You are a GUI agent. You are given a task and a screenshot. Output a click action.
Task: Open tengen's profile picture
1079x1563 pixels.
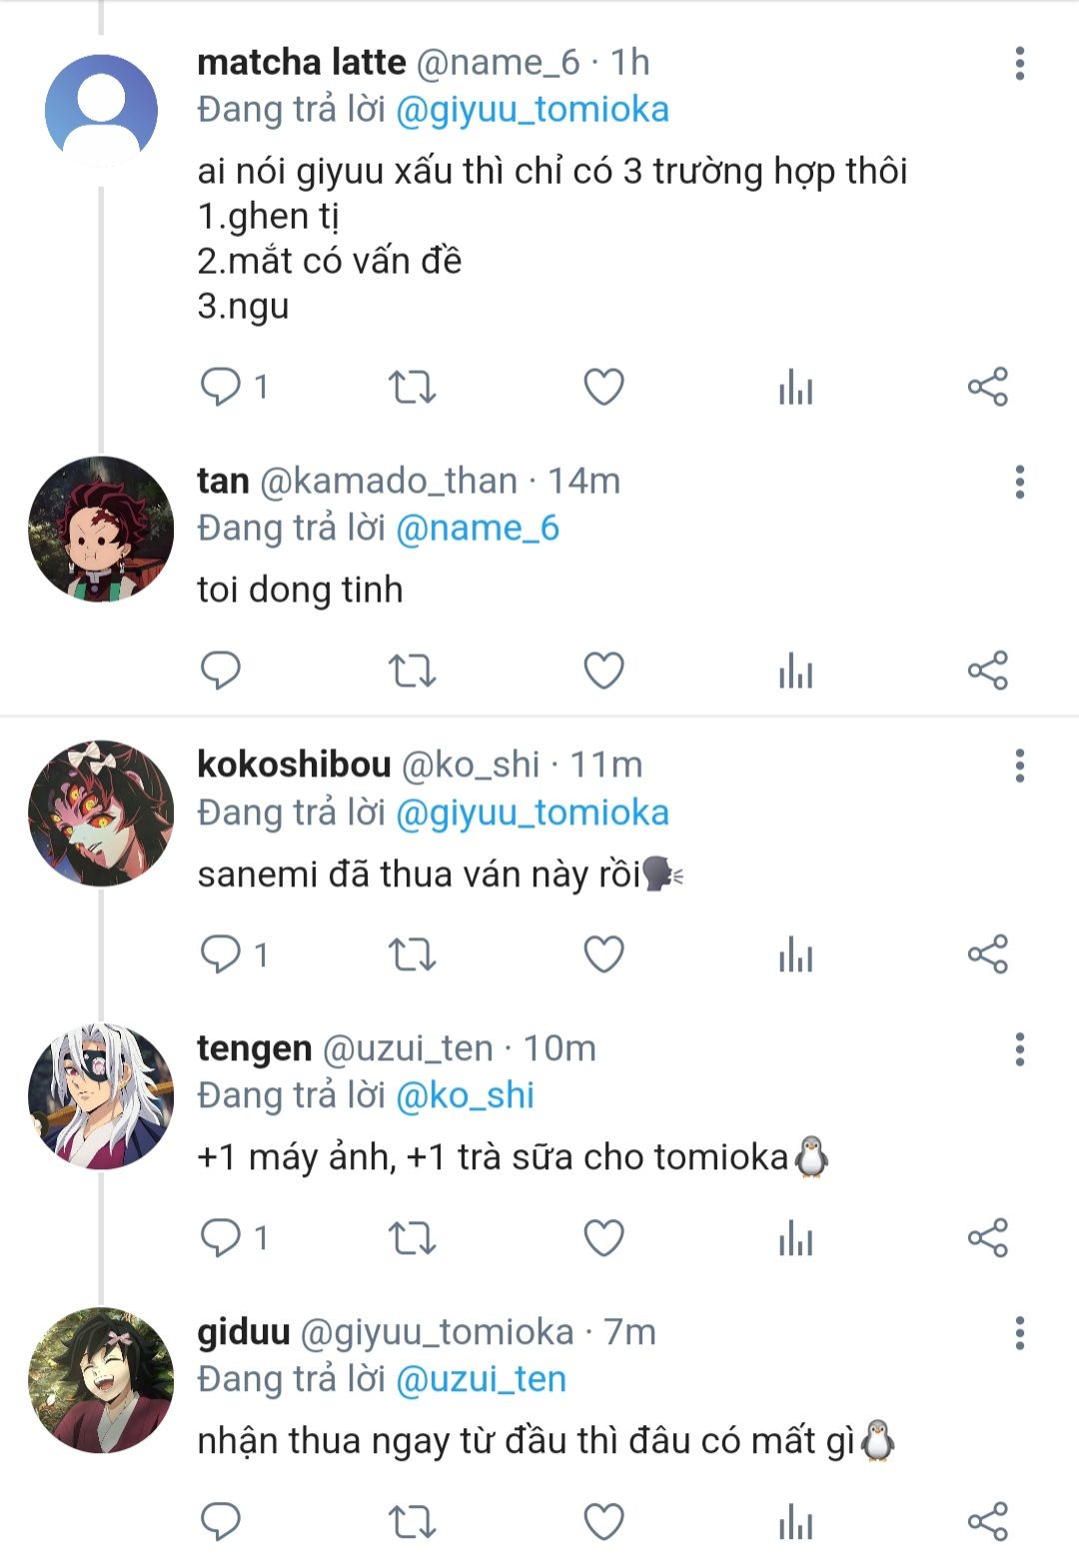point(101,1096)
